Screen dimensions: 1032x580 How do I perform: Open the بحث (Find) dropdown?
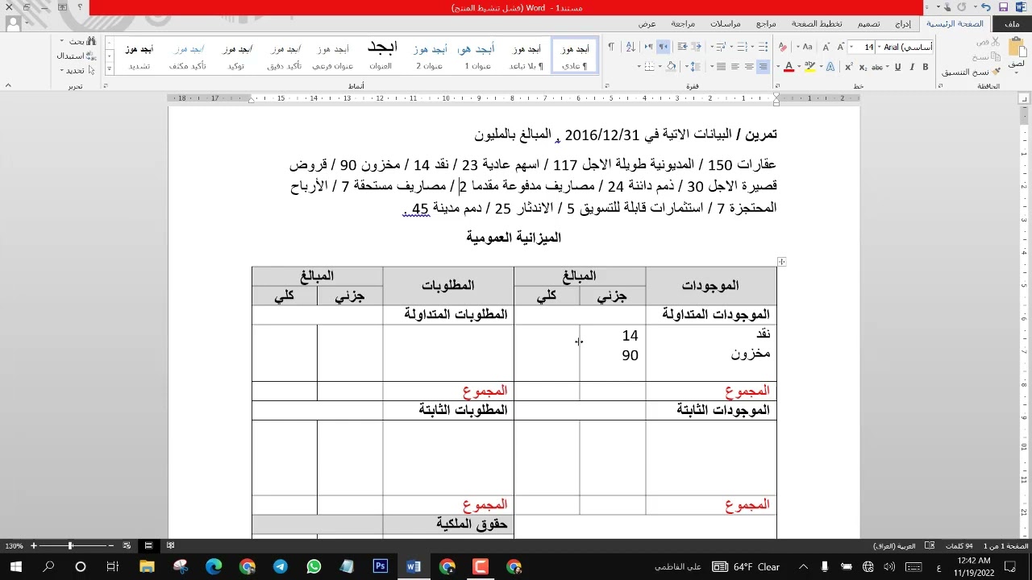click(76, 42)
